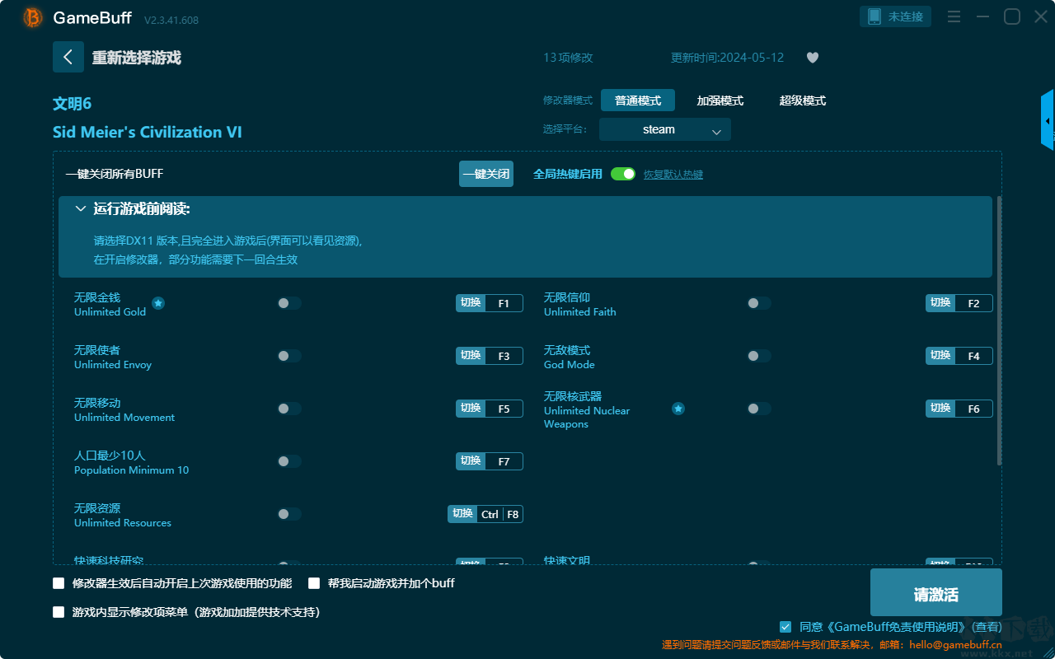Go back with the arrow button

(x=68, y=57)
